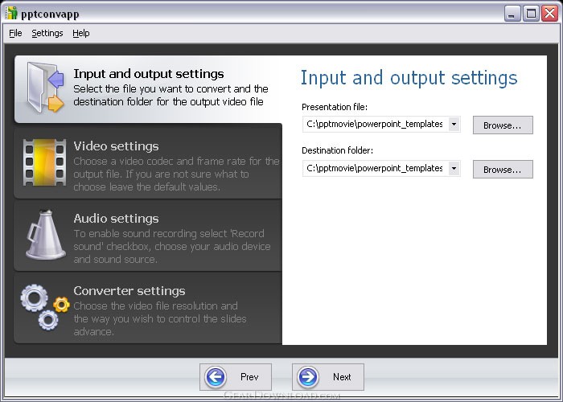
Task: Click the Converter settings resolution description
Action: (160, 318)
